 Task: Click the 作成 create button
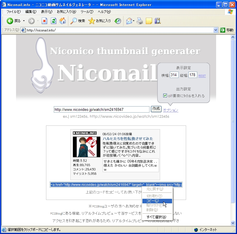[x=156, y=109]
